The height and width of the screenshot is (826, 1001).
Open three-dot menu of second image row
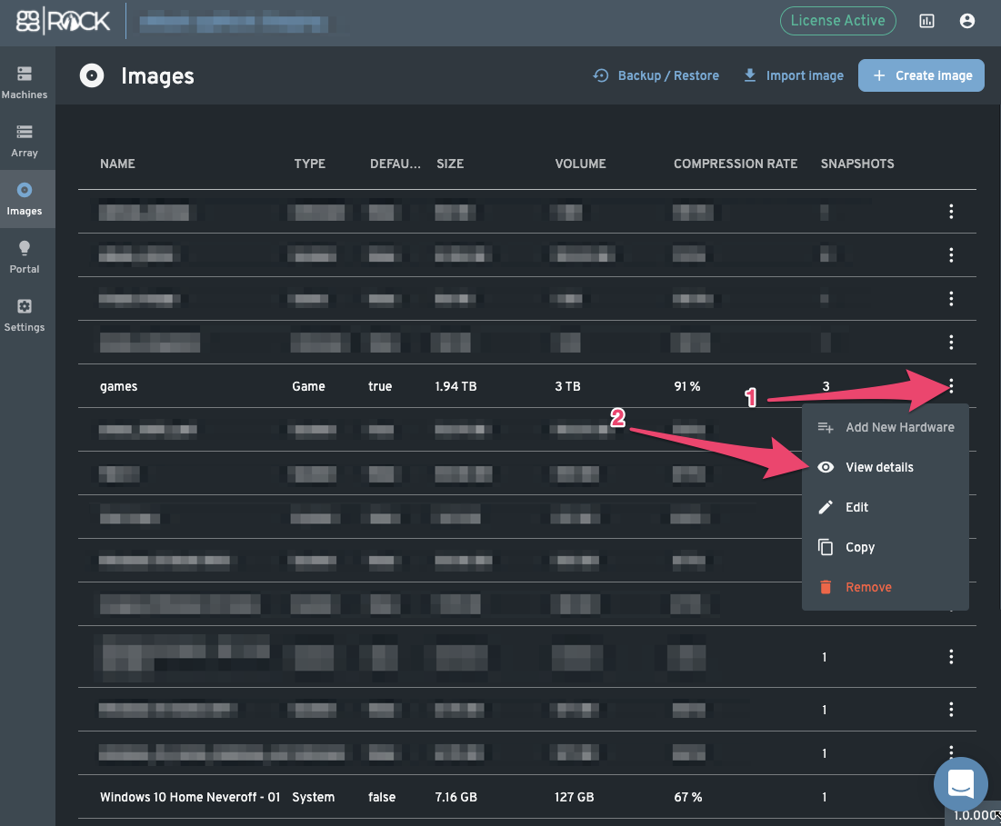tap(951, 255)
